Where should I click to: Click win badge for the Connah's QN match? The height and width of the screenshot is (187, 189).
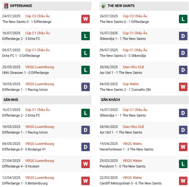(x=183, y=87)
